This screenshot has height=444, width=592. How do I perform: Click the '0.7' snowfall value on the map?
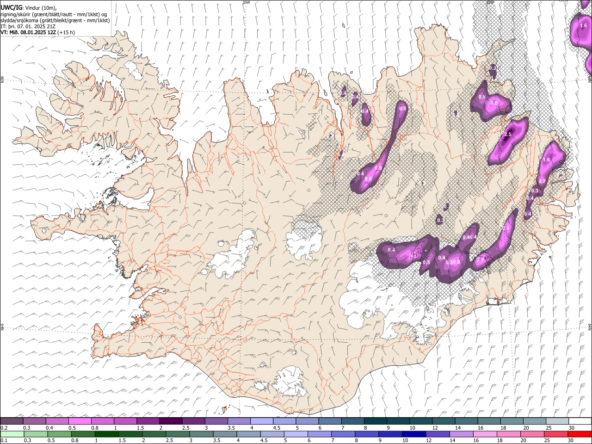click(542, 181)
